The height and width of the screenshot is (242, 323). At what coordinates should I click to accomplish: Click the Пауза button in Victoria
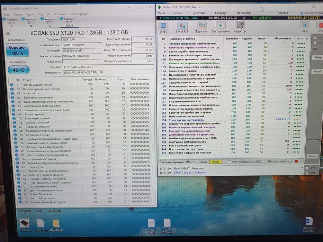(304, 28)
